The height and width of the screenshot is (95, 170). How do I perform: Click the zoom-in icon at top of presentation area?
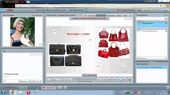tap(126, 19)
